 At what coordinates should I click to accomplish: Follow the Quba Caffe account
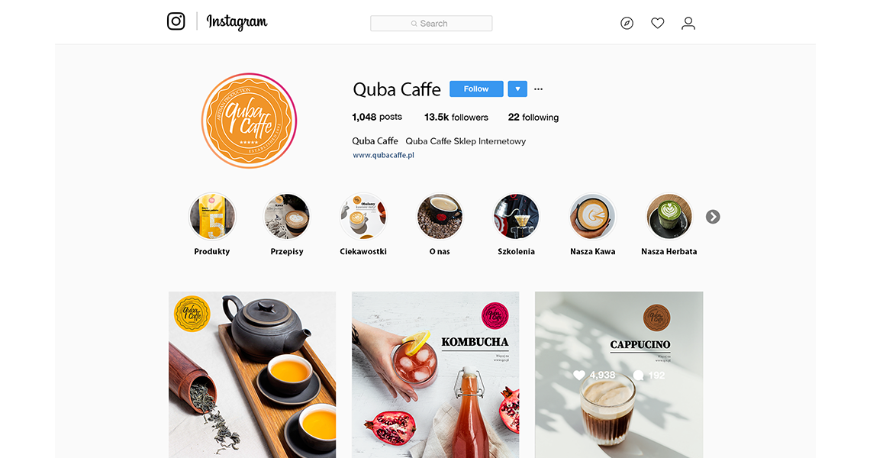click(477, 89)
